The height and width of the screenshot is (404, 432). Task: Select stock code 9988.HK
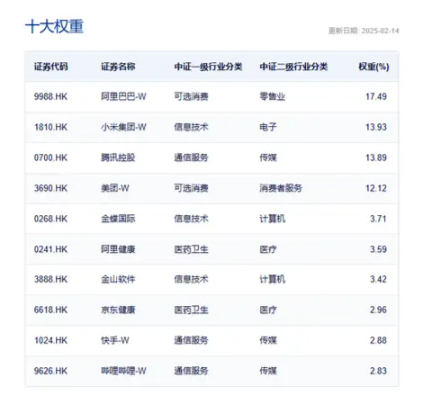(50, 96)
